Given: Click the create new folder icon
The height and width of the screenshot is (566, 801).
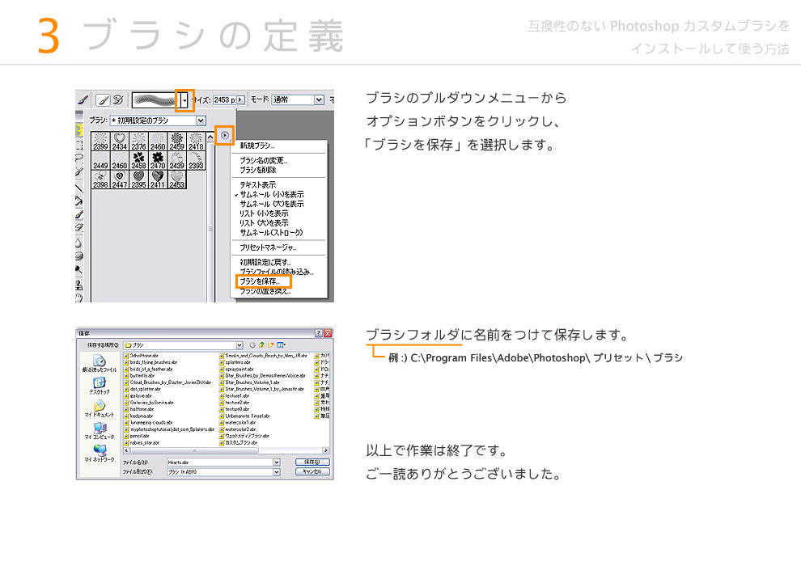Looking at the screenshot, I should [272, 344].
